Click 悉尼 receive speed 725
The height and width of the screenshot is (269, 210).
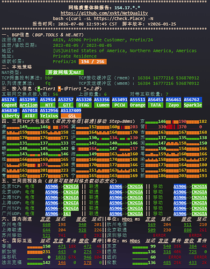[193, 252]
